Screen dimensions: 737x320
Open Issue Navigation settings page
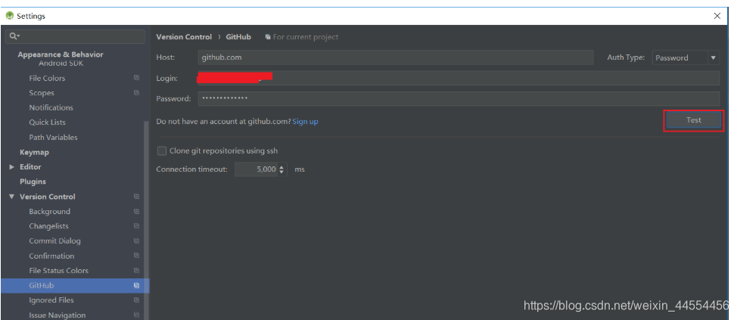58,315
